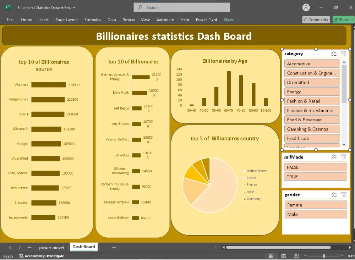The height and width of the screenshot is (260, 355).
Task: Click the category slicer vertical scrollbar thumb
Action: tap(344, 84)
